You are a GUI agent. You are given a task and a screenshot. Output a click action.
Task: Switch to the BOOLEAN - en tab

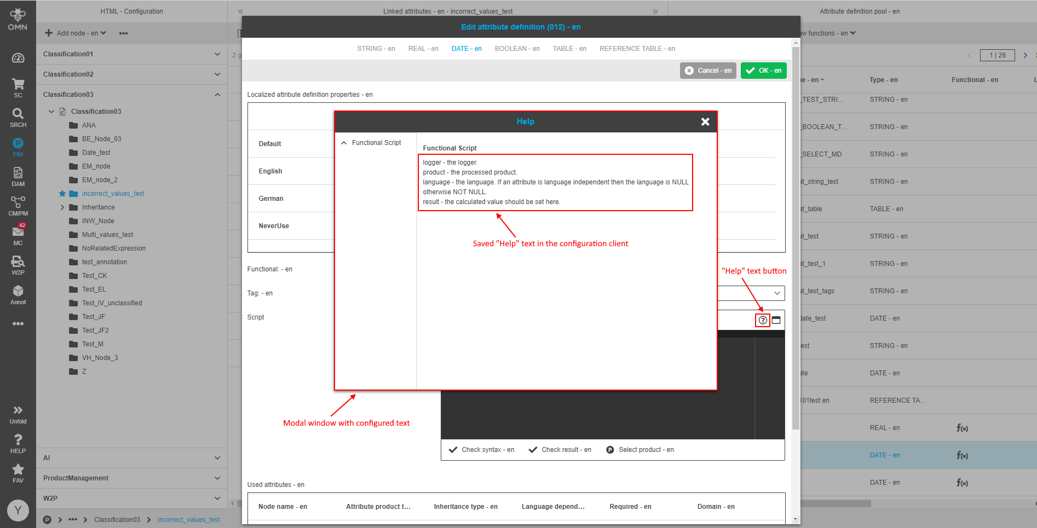516,48
